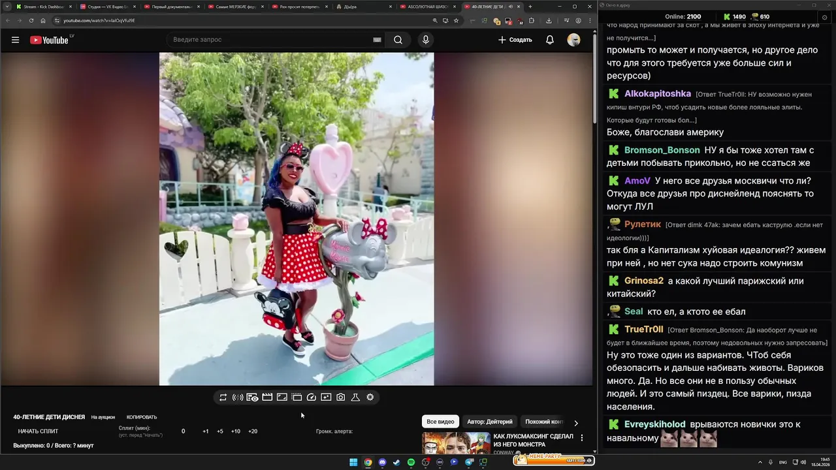Open the gear settings icon in player toolbar
The image size is (836, 470).
coord(370,397)
